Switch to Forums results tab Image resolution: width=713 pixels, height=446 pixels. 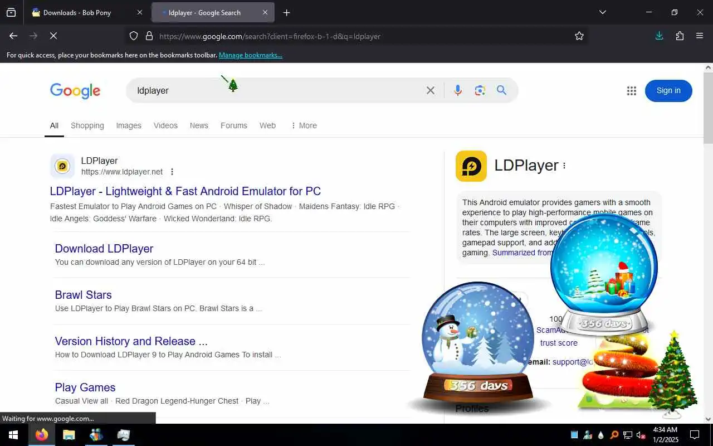(234, 125)
